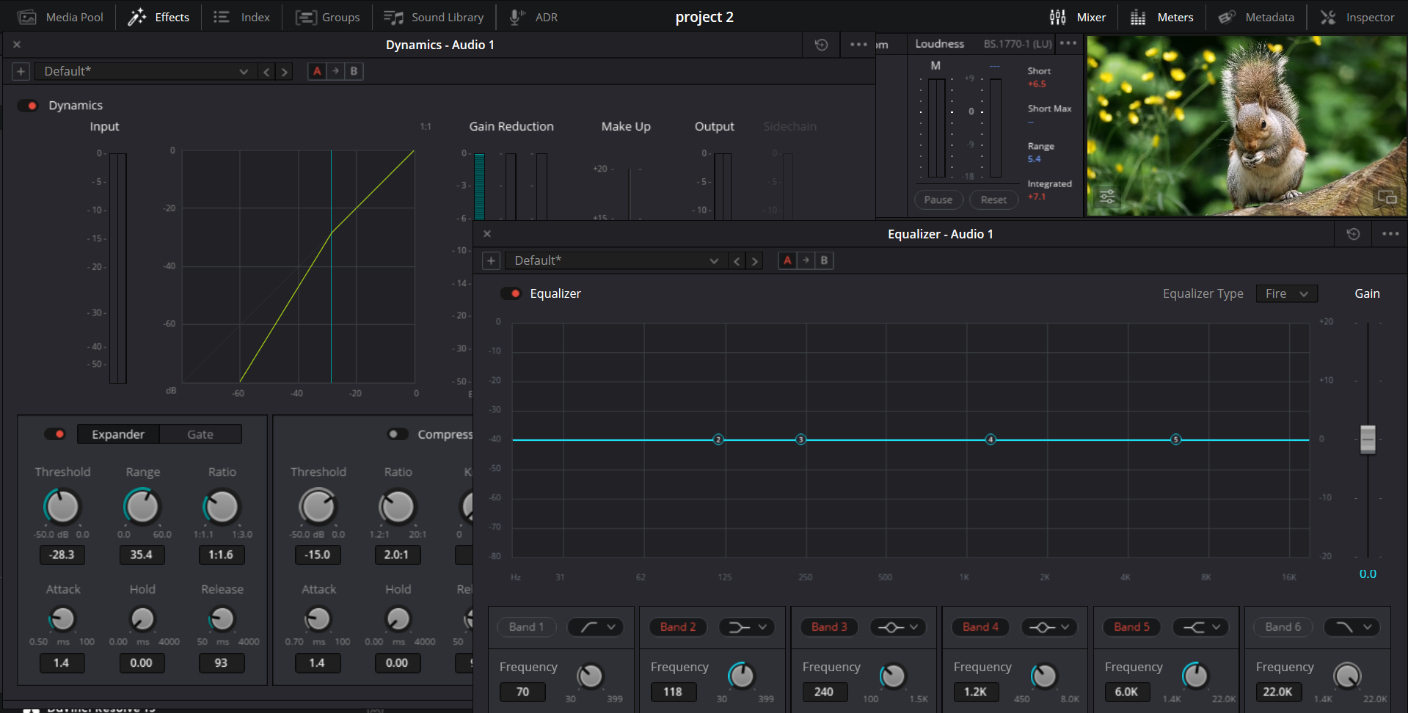The image size is (1408, 713).
Task: Open Band 2 filter shape dropdown
Action: (746, 627)
